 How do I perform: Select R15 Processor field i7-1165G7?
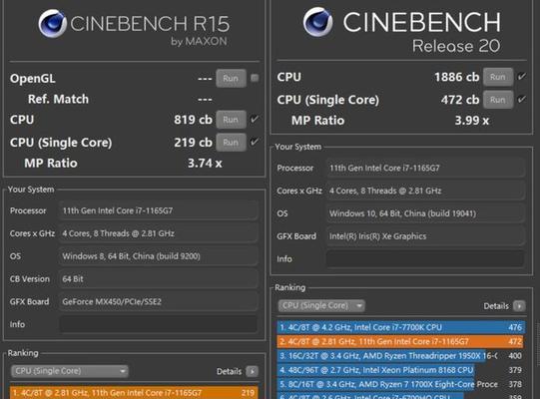(x=159, y=210)
